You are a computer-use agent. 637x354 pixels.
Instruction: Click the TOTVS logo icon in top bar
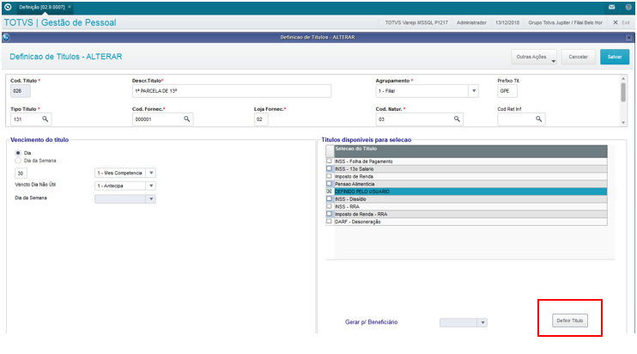pos(8,7)
